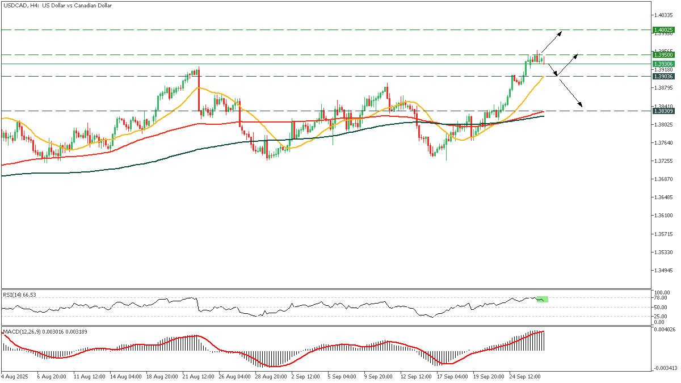Click the 1.36870 price axis value

pos(663,179)
